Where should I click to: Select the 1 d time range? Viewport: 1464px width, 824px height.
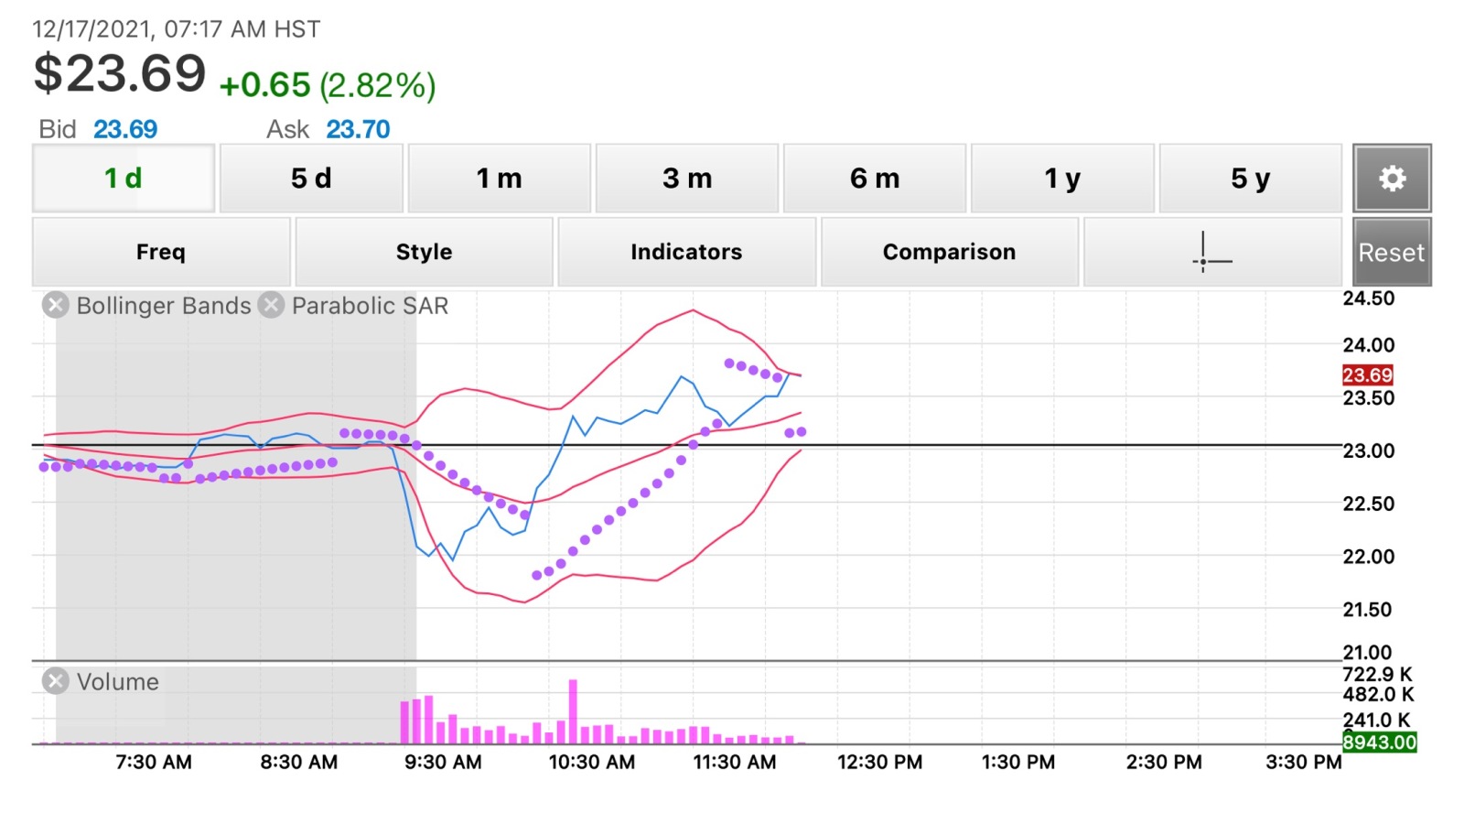[x=124, y=178]
